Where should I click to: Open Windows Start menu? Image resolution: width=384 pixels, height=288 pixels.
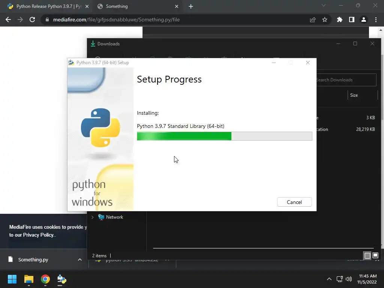pos(12,279)
